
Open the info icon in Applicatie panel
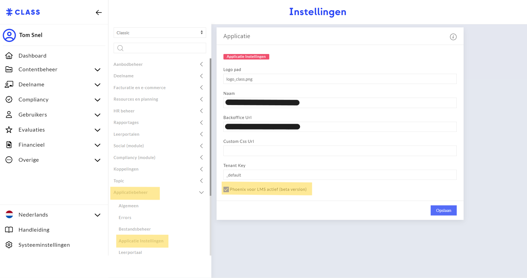coord(453,37)
